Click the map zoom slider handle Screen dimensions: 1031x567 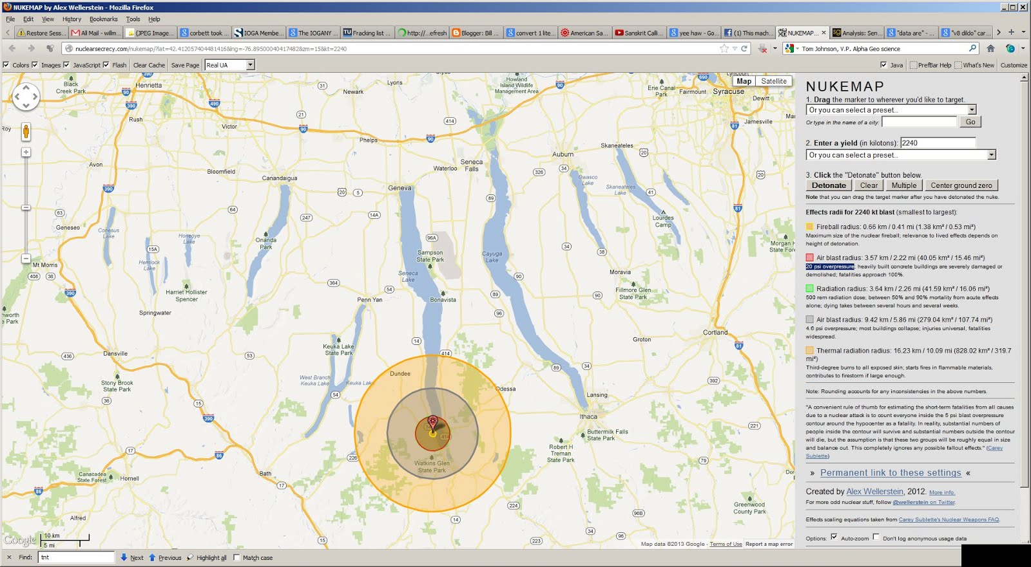pyautogui.click(x=26, y=208)
